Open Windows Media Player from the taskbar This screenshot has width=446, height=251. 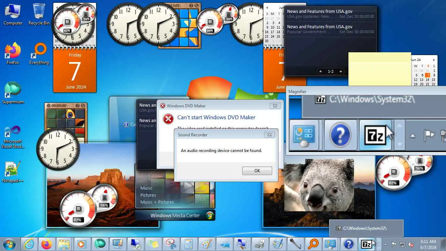82,244
